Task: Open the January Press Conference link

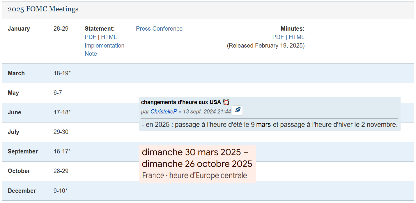Action: coord(159,29)
